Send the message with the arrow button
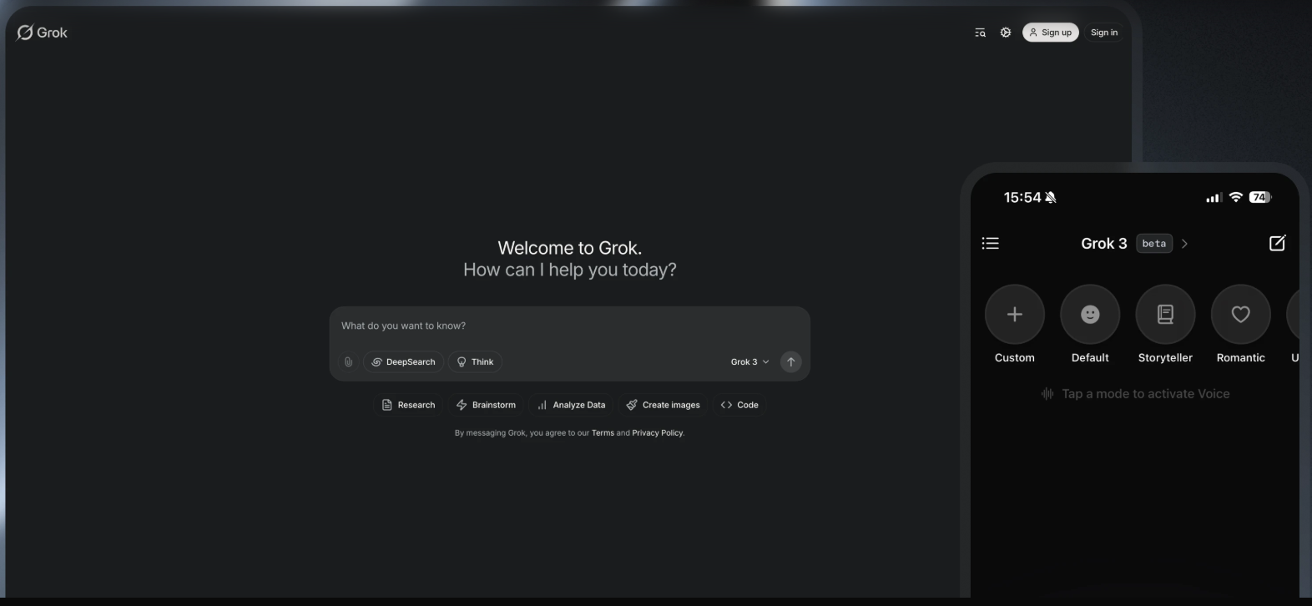The width and height of the screenshot is (1312, 606). coord(791,361)
